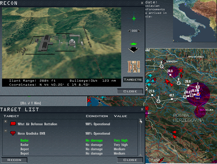Select the Nova Gradiska EWR radar icon

pyautogui.click(x=13, y=133)
